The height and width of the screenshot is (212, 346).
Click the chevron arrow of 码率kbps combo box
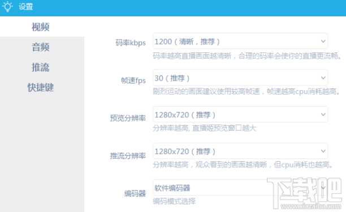[x=323, y=41]
